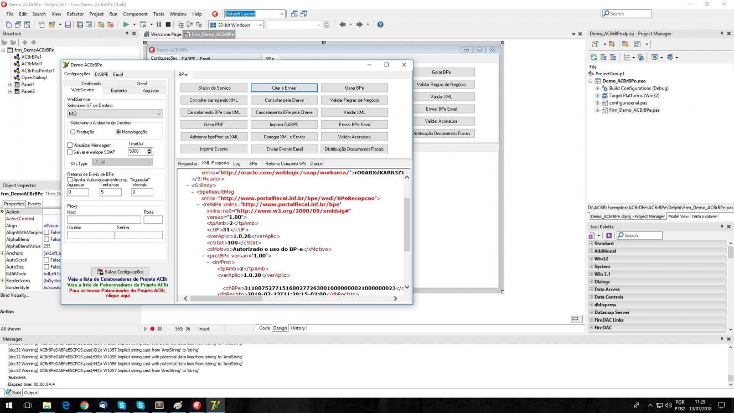734x413 pixels.
Task: Click the Open Project folder icon
Action: pyautogui.click(x=52, y=25)
